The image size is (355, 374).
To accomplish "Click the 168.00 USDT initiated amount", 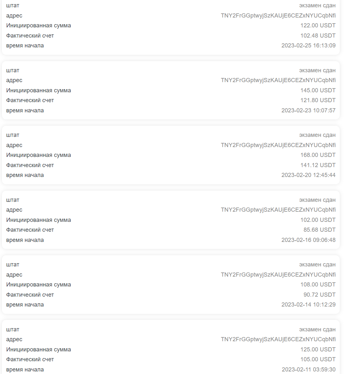I will tap(318, 155).
